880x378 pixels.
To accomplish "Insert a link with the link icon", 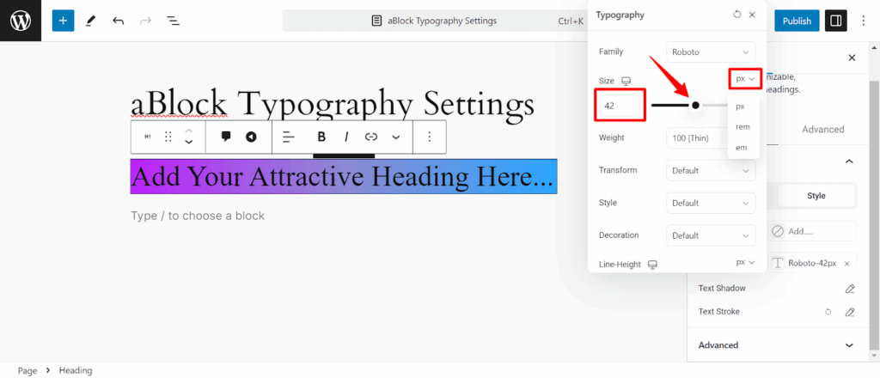I will [x=371, y=137].
